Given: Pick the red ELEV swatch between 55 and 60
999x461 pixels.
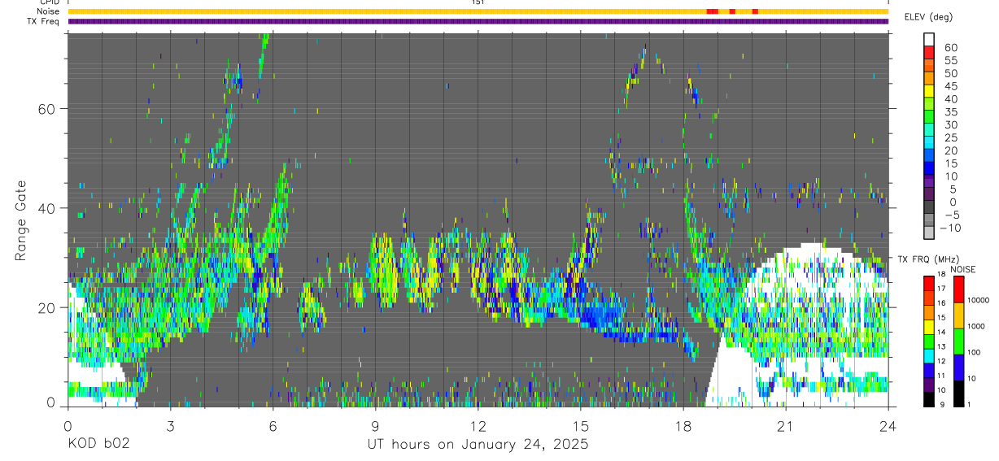Looking at the screenshot, I should point(929,53).
